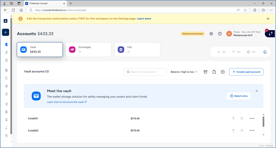276x148 pixels.
Task: Open the plus create menu in the sidebar
Action: (5, 32)
